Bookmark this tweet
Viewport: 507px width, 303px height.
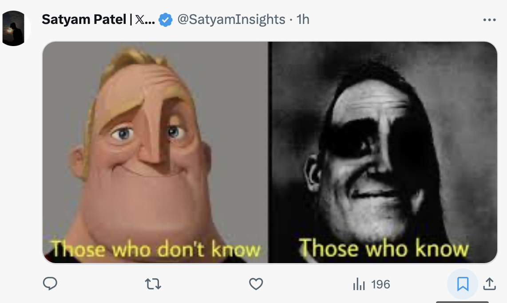tap(463, 284)
